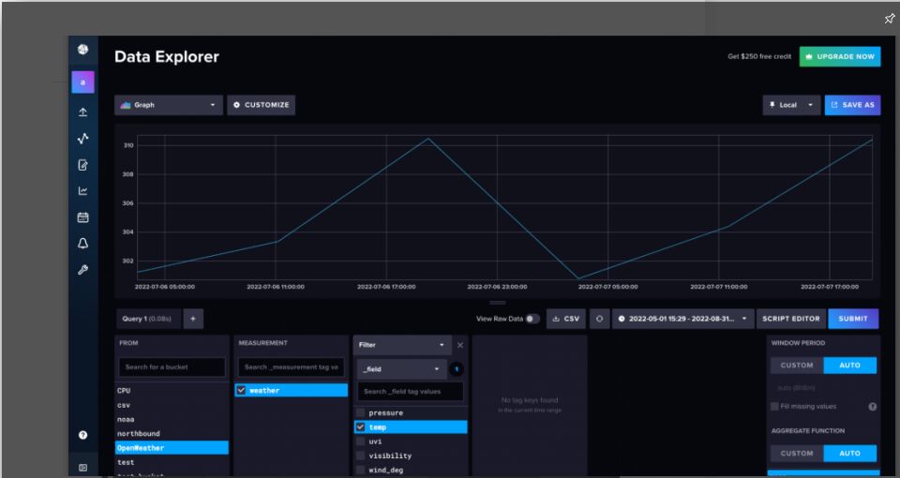Open Tasks via the sidebar calendar icon

(82, 217)
